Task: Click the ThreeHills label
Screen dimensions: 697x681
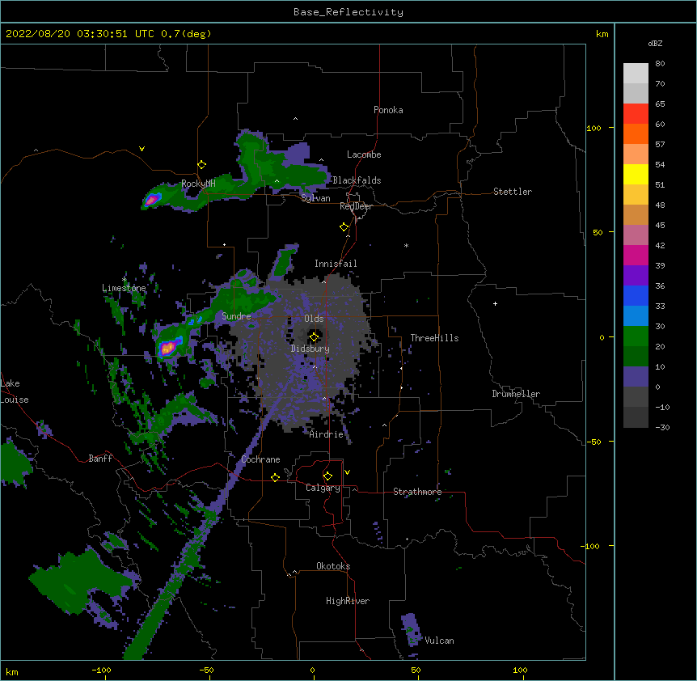Action: (x=434, y=338)
